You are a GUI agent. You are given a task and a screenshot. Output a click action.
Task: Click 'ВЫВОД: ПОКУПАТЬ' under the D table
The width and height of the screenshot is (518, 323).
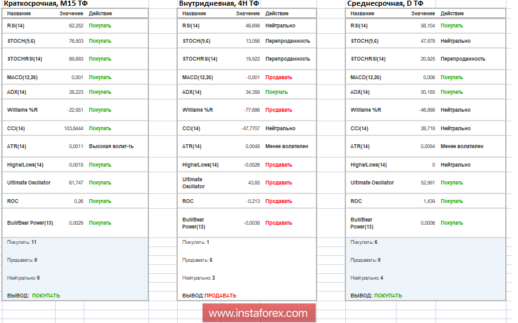coord(376,296)
